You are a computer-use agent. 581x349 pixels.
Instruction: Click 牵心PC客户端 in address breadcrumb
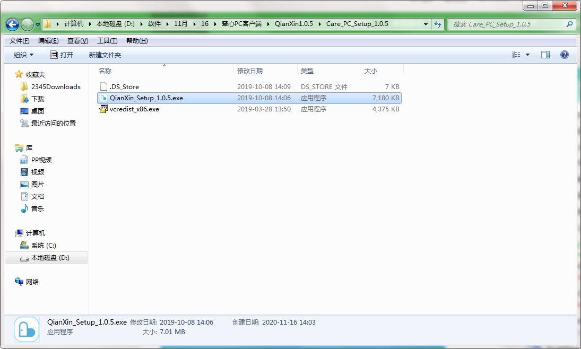[x=241, y=24]
